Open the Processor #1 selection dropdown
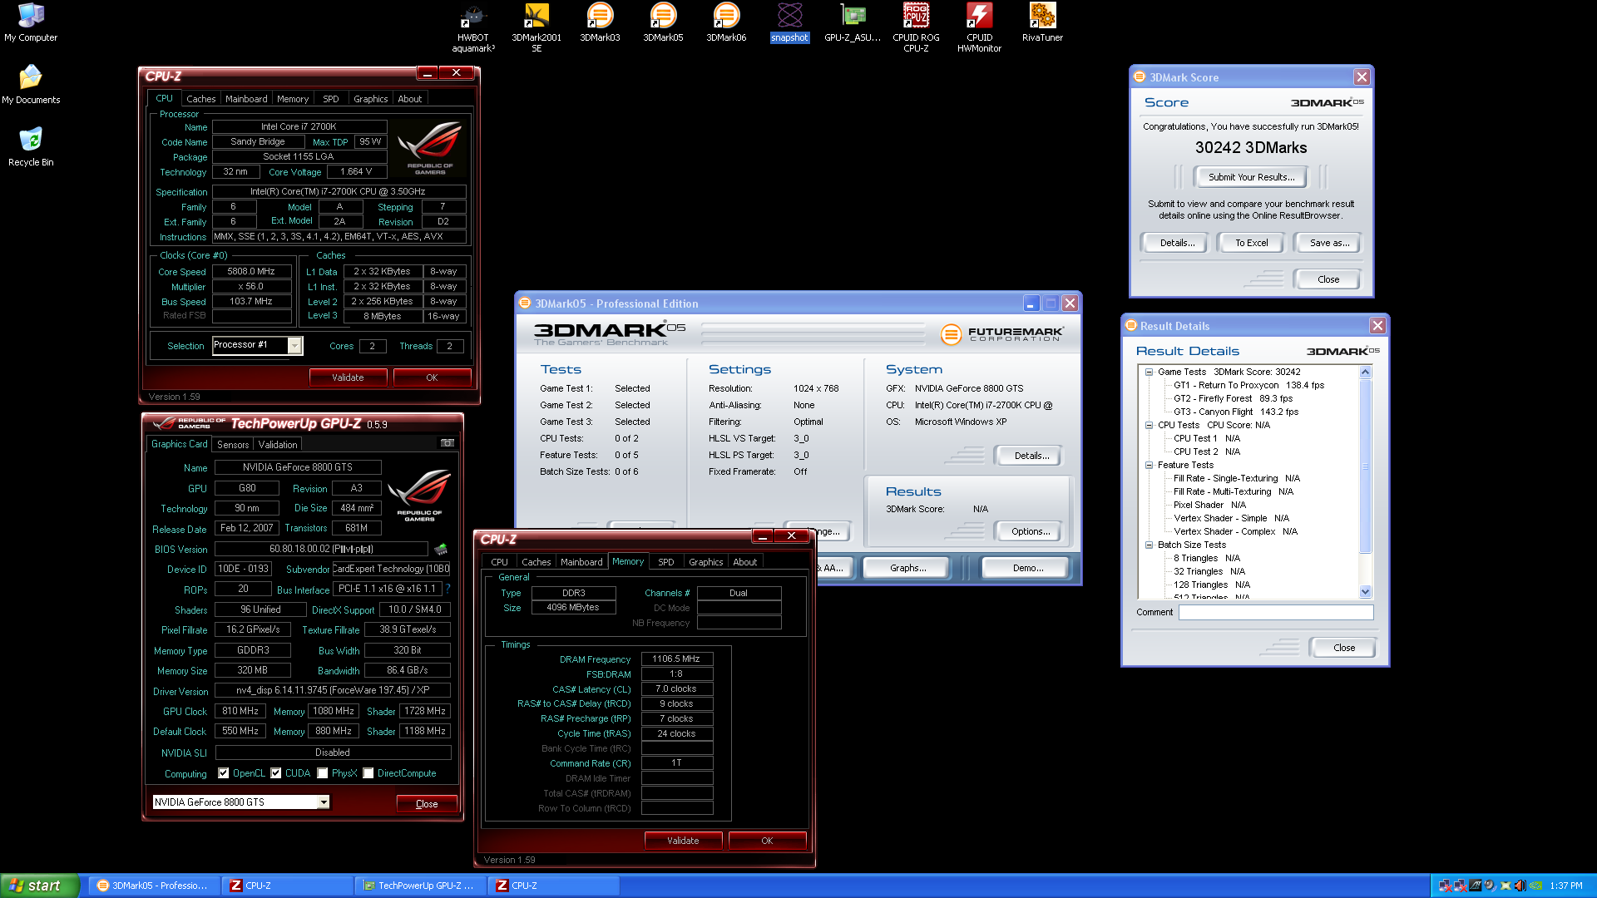Image resolution: width=1597 pixels, height=898 pixels. 294,345
